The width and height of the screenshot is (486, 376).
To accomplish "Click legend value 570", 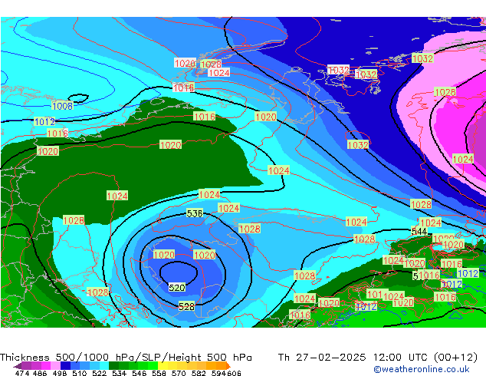I will coord(179,373).
